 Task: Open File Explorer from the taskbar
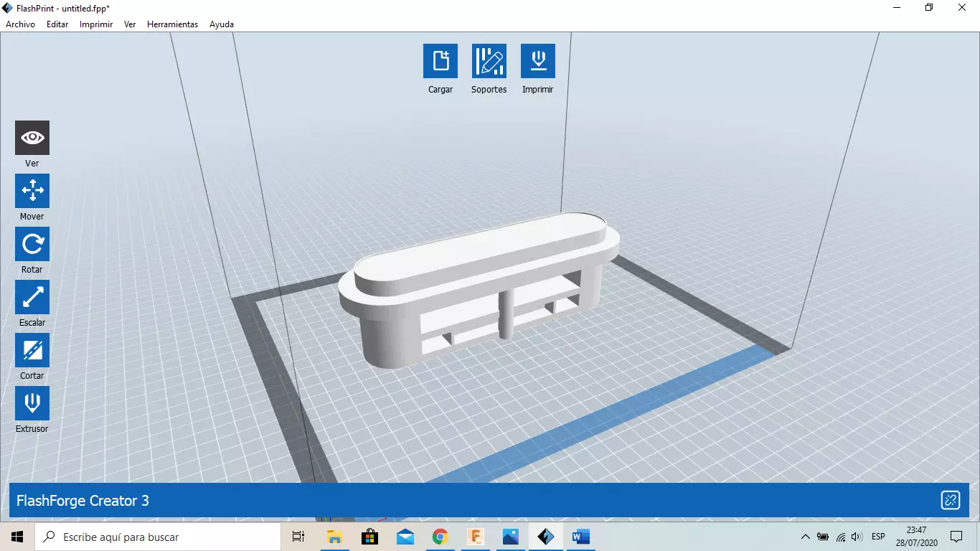(334, 537)
